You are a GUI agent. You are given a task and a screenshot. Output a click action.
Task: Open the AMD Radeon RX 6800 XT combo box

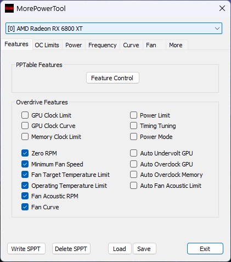pyautogui.click(x=114, y=29)
